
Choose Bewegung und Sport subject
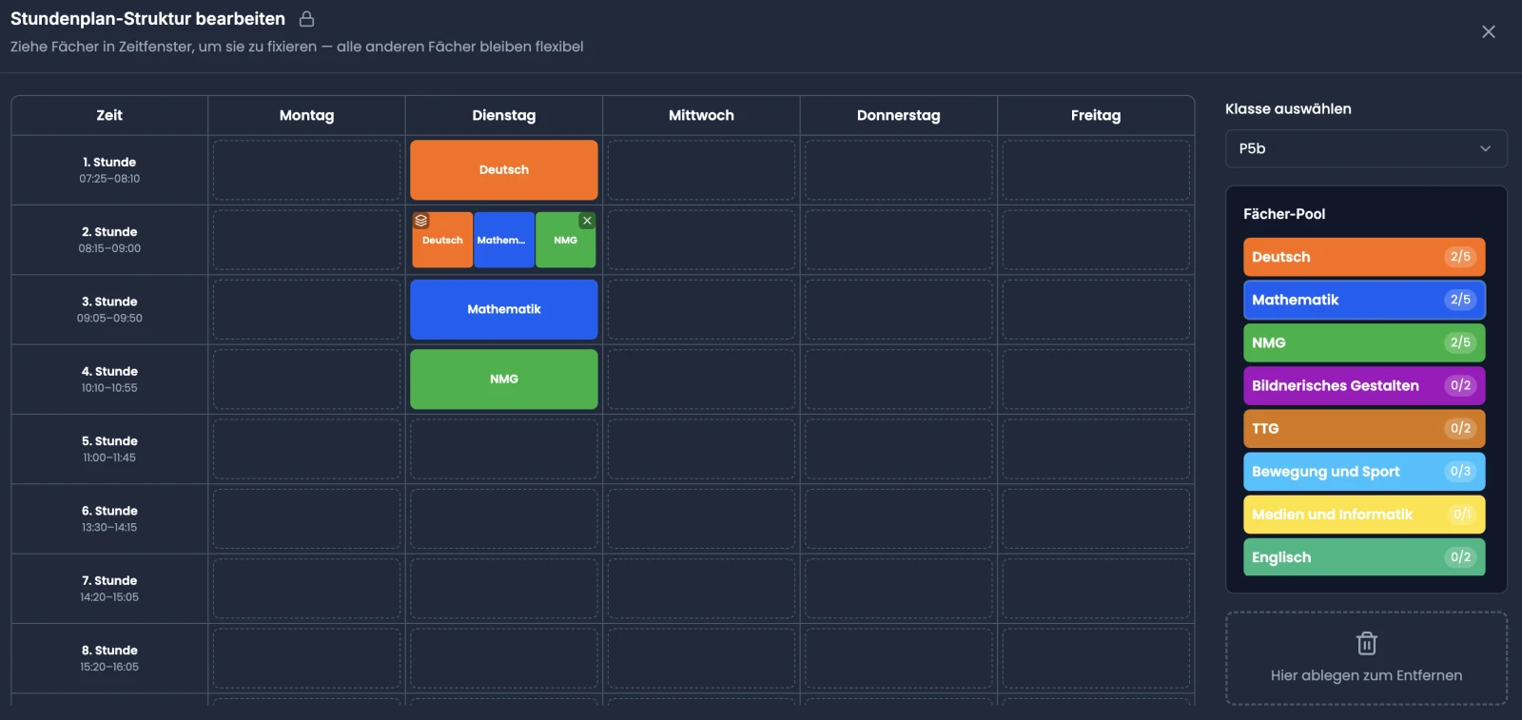point(1364,471)
